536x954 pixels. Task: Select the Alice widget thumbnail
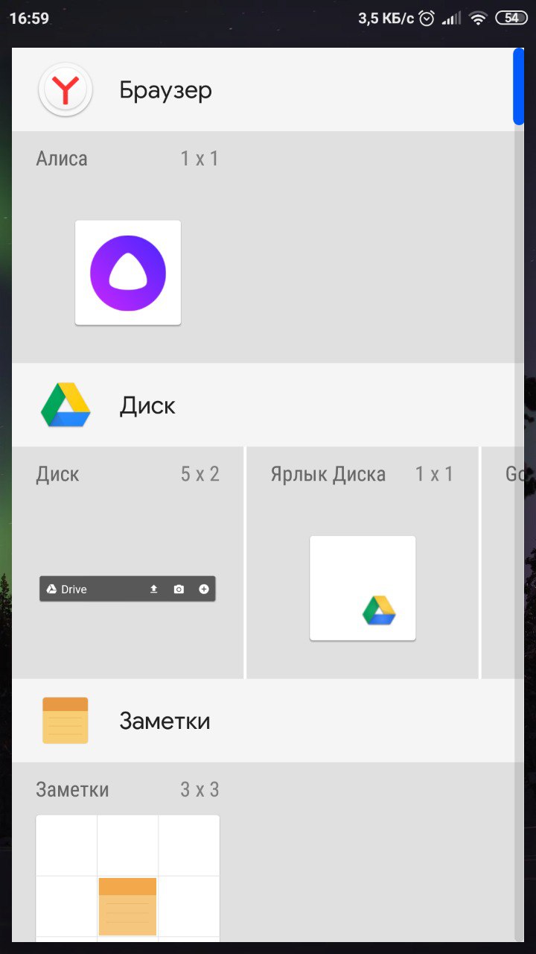(128, 273)
